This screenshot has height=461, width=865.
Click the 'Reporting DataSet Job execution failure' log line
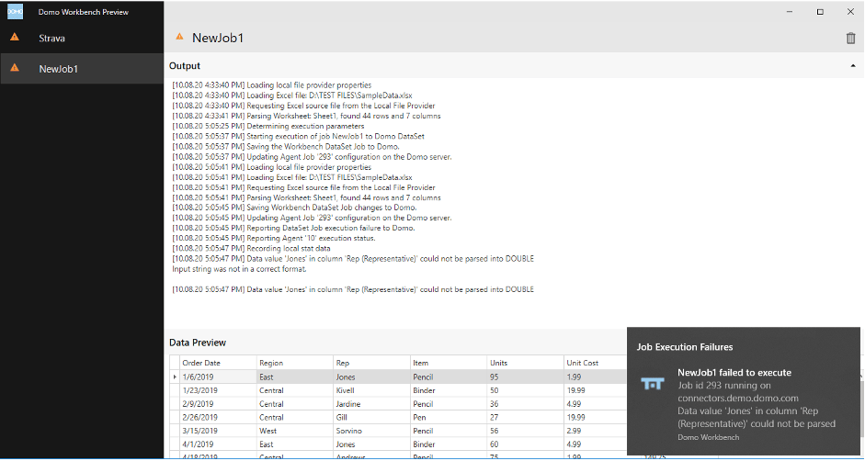point(293,228)
